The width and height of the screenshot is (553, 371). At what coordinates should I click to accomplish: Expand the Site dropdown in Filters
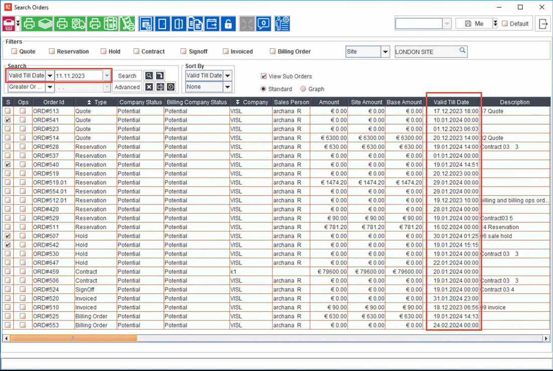click(385, 52)
